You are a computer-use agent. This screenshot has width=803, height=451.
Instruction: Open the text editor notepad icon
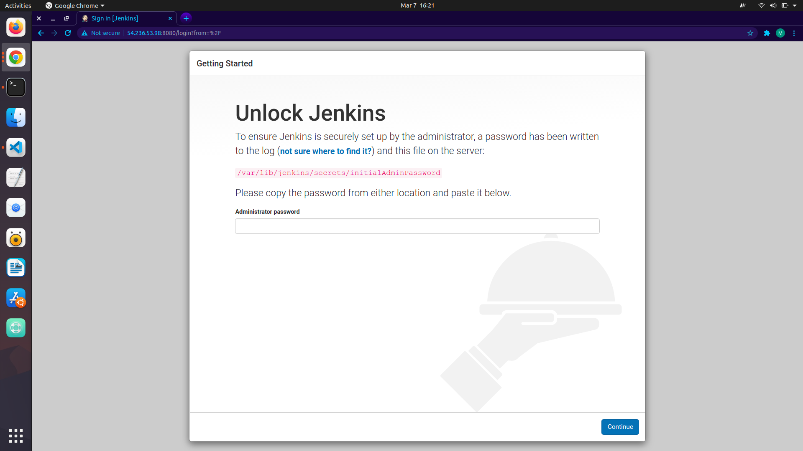(x=16, y=177)
